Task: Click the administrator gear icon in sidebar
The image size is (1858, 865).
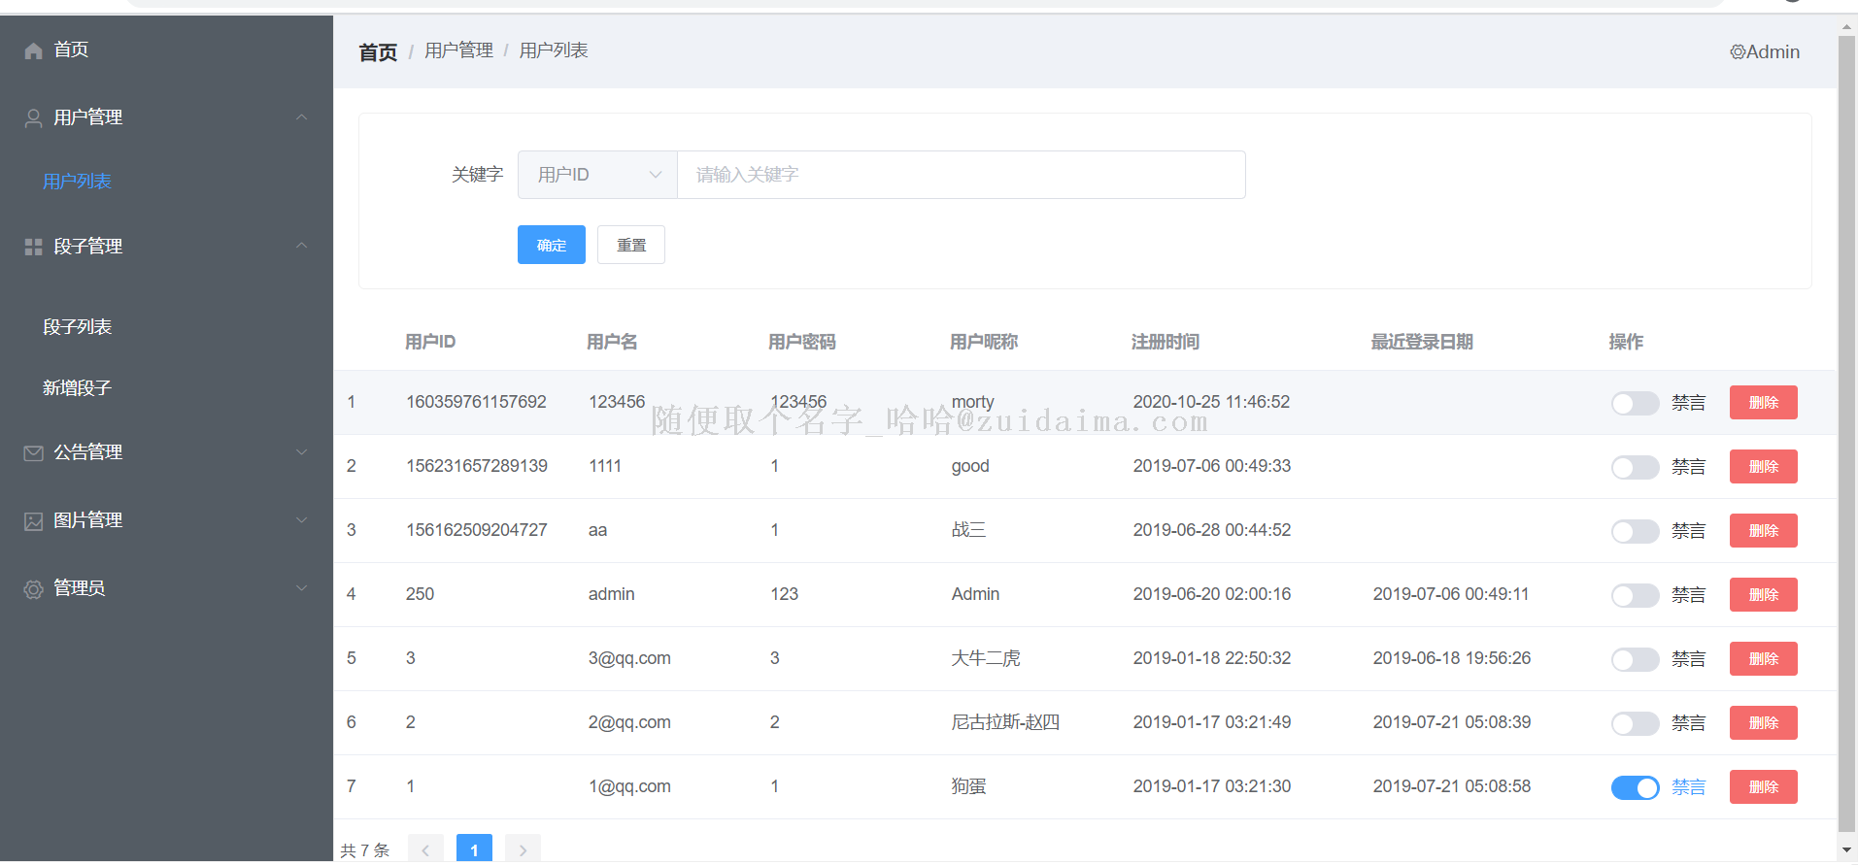Action: coord(34,589)
